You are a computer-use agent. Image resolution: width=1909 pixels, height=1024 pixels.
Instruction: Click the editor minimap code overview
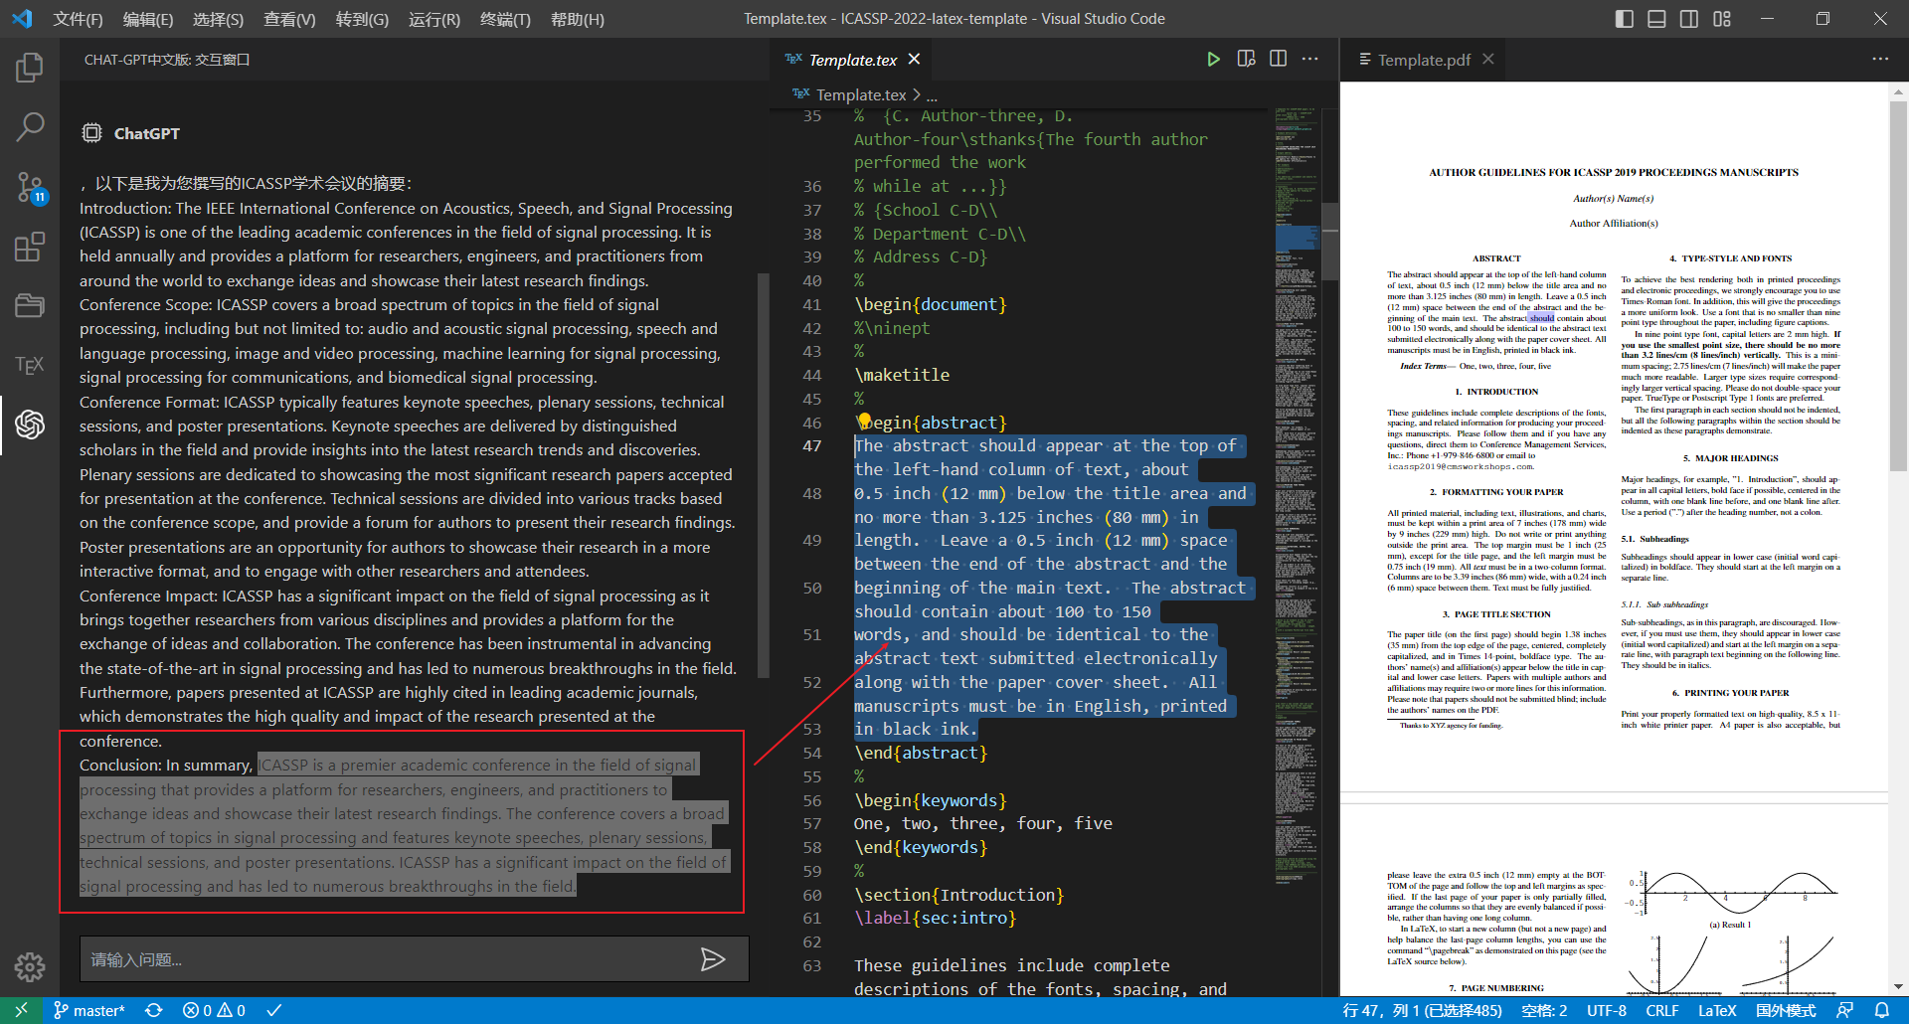[1298, 497]
